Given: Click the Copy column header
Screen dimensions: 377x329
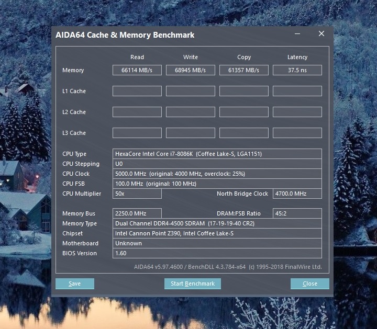Looking at the screenshot, I should pyautogui.click(x=244, y=57).
